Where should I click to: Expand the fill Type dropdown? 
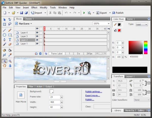point(142,25)
